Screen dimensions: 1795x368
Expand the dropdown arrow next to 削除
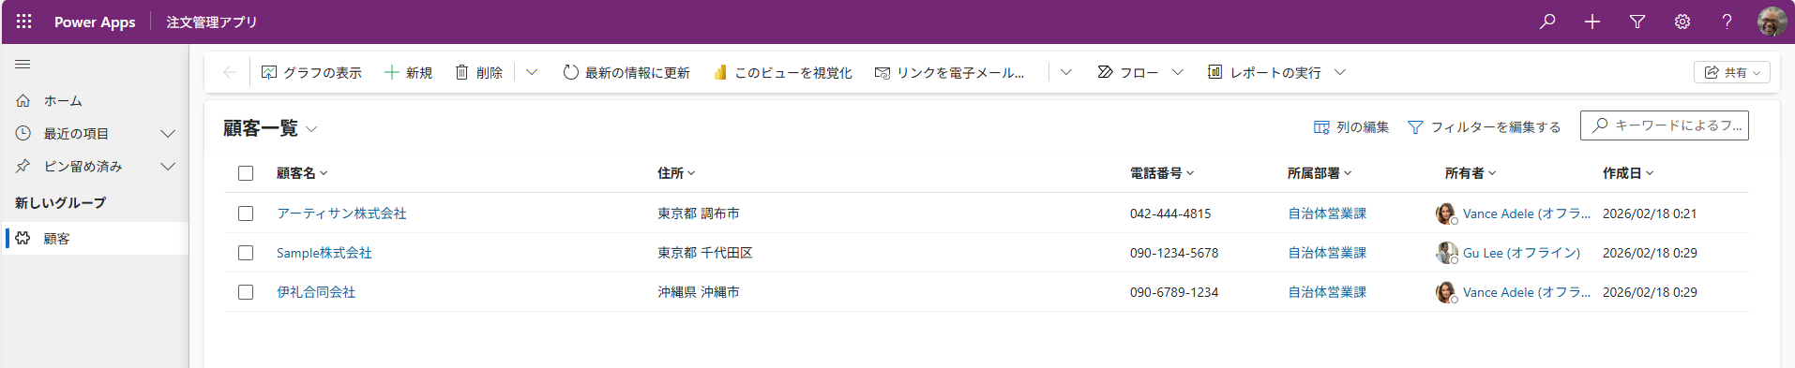532,72
